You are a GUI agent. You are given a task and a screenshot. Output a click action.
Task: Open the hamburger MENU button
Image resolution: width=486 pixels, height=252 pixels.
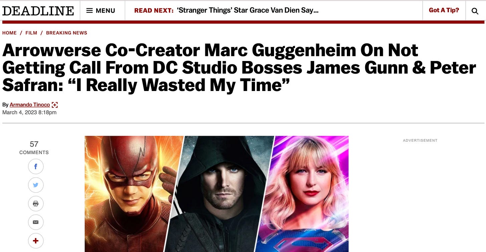point(101,11)
